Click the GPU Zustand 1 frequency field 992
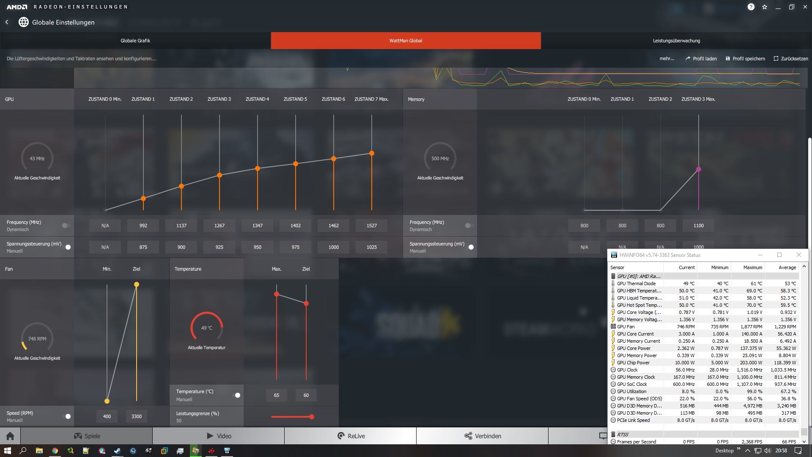812x457 pixels. 143,226
